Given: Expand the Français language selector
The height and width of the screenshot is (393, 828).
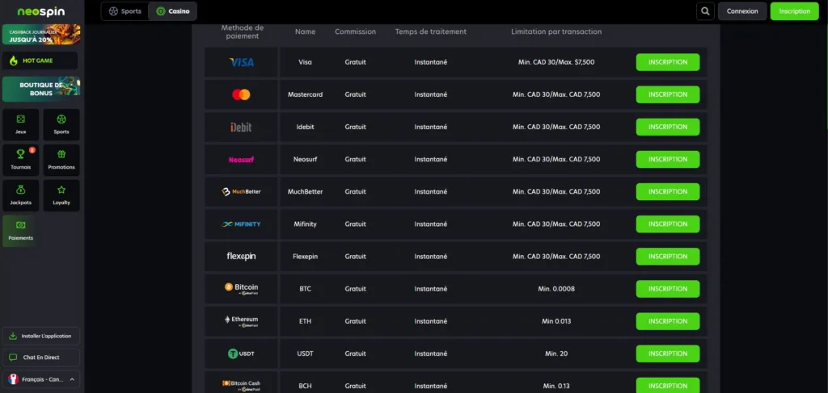Looking at the screenshot, I should coord(41,379).
